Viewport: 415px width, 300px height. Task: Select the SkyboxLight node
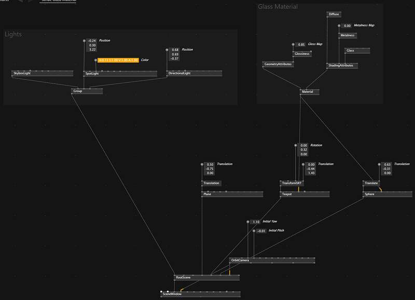click(43, 73)
